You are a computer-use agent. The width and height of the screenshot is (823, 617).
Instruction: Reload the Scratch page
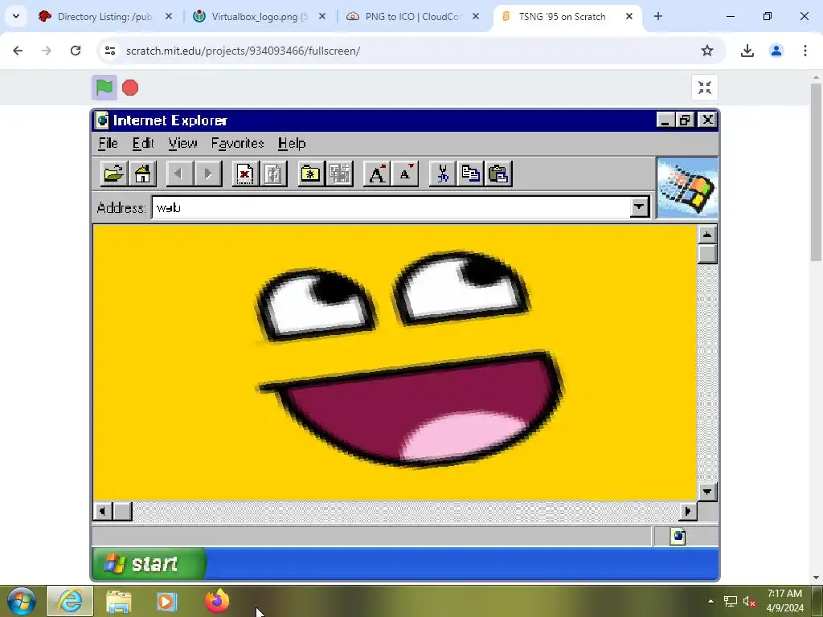click(x=76, y=51)
